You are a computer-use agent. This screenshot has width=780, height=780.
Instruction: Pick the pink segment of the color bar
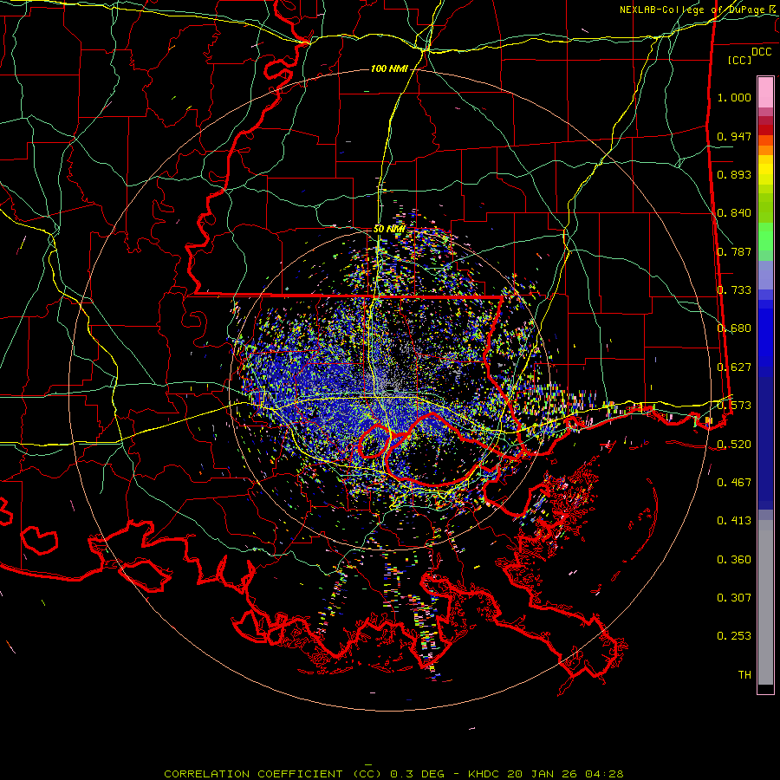coord(765,92)
